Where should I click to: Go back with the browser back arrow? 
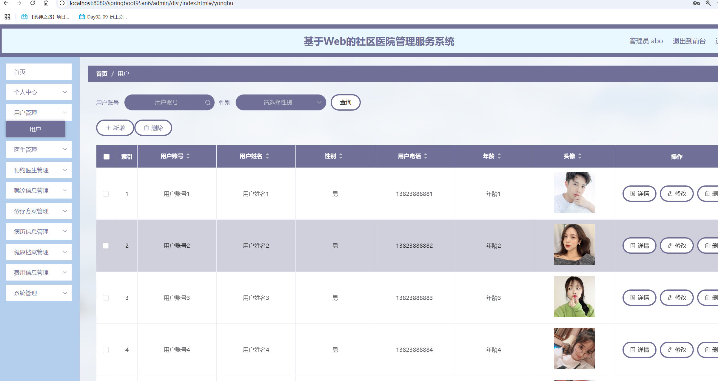pyautogui.click(x=6, y=3)
